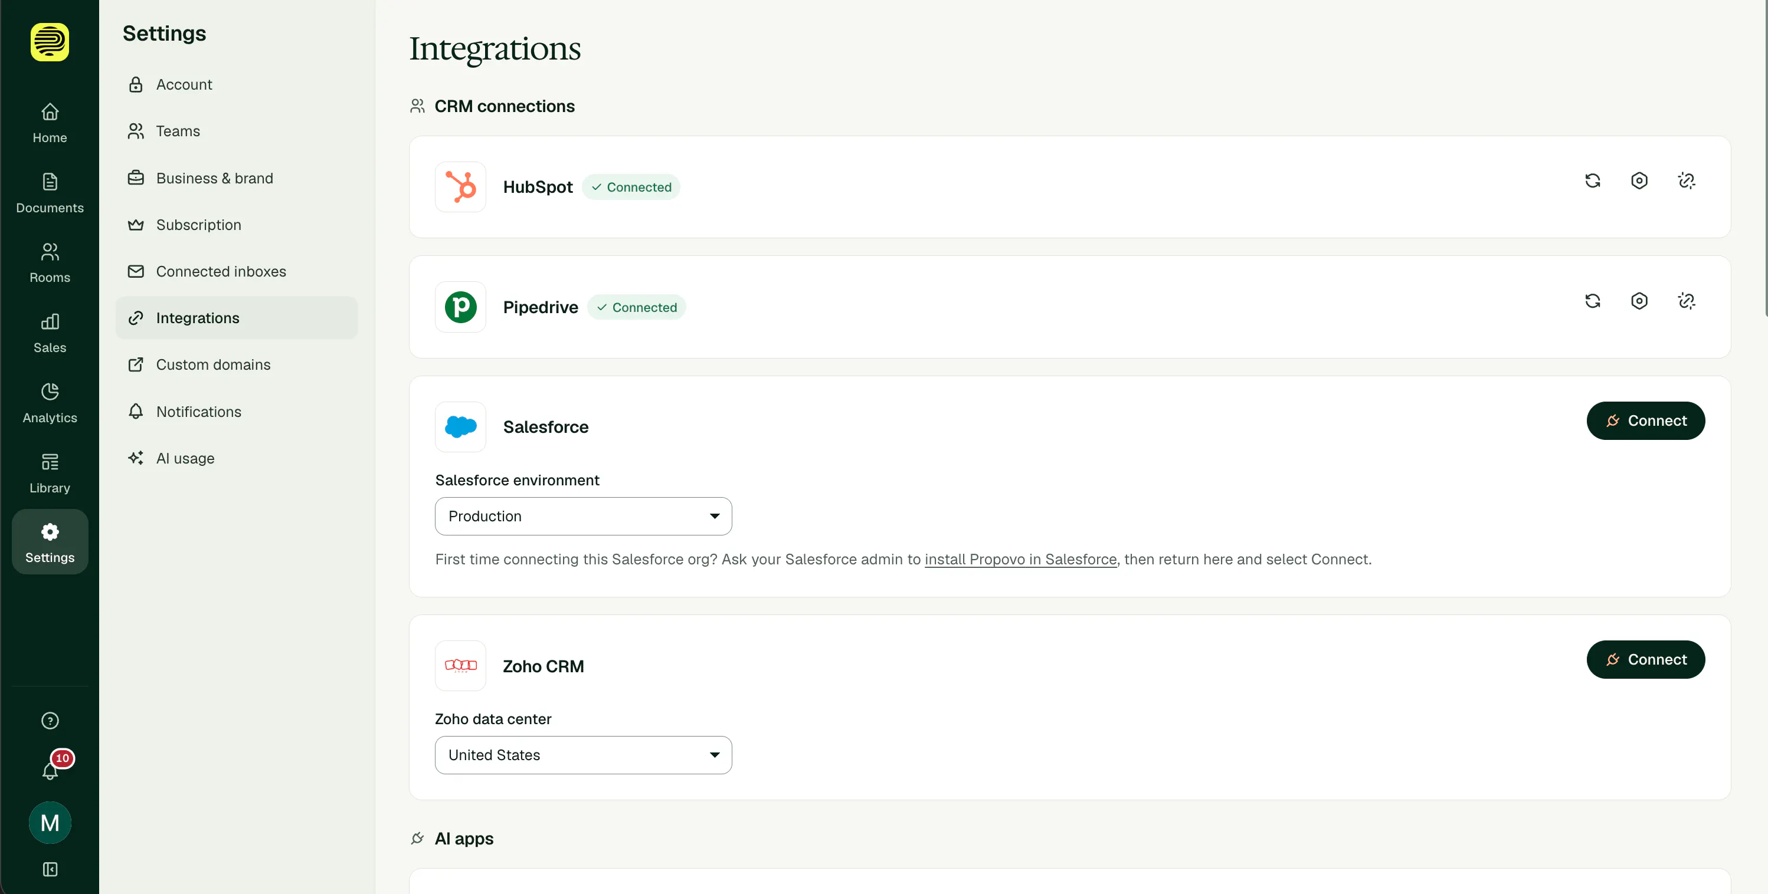Viewport: 1768px width, 894px height.
Task: Open Custom domains settings
Action: (x=237, y=364)
